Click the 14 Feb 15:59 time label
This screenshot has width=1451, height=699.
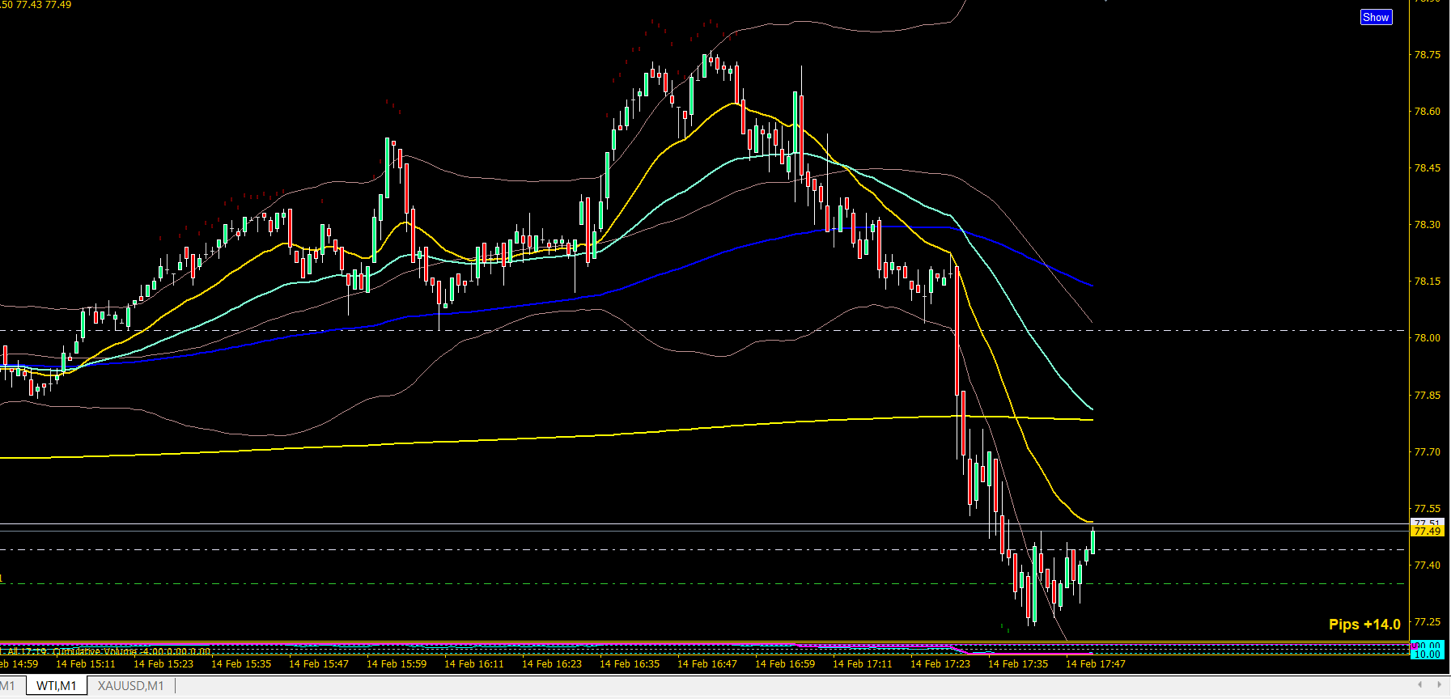pos(397,664)
